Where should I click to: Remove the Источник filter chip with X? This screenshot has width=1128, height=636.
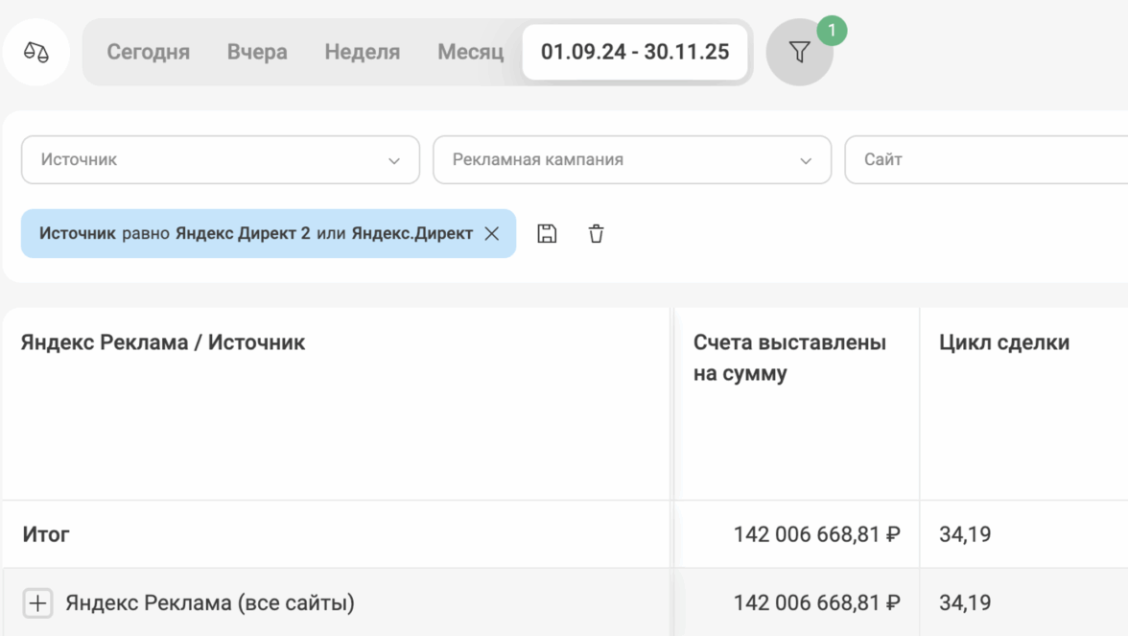[492, 233]
